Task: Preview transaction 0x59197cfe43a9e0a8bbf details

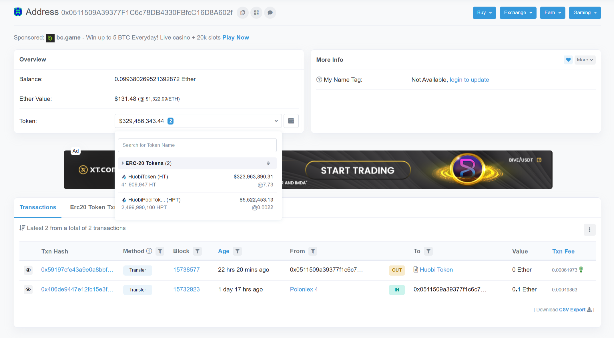Action: point(28,270)
